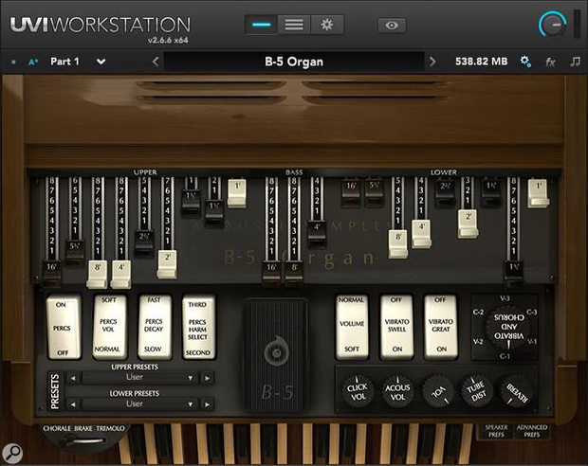Click upper 4' drawbar

click(x=121, y=275)
